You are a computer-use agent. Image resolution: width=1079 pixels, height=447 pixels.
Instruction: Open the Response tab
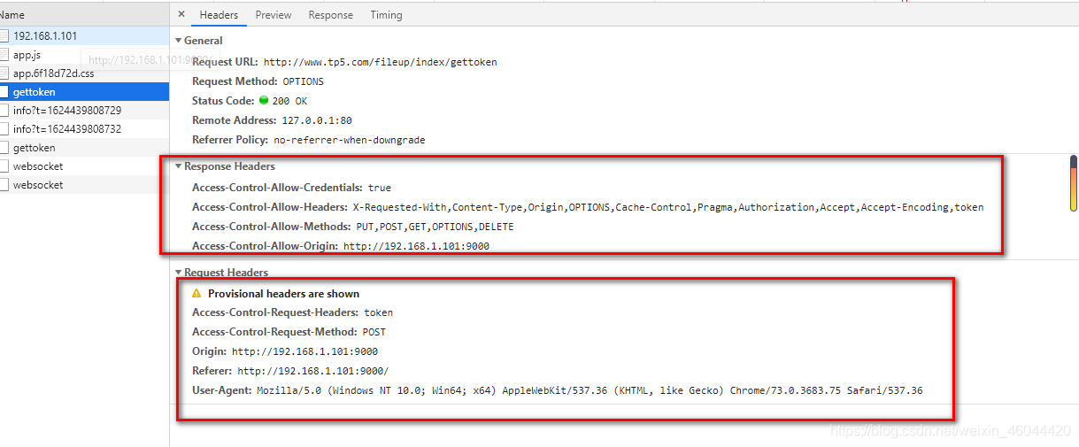[x=330, y=15]
